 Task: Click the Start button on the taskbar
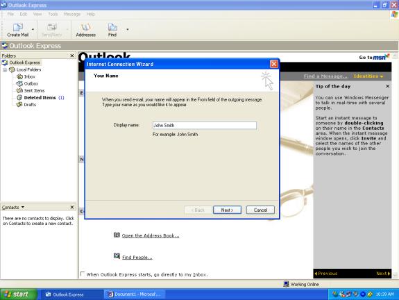point(18,294)
